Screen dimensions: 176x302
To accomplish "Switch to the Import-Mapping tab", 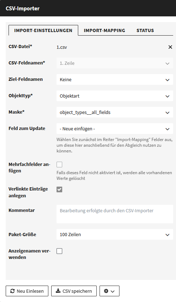I will click(105, 30).
